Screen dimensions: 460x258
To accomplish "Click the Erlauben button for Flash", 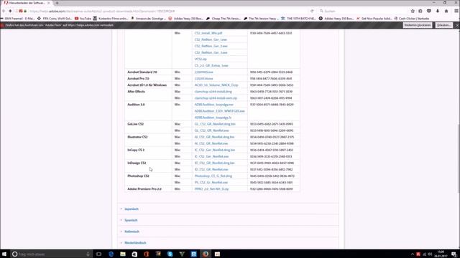I will [x=444, y=26].
